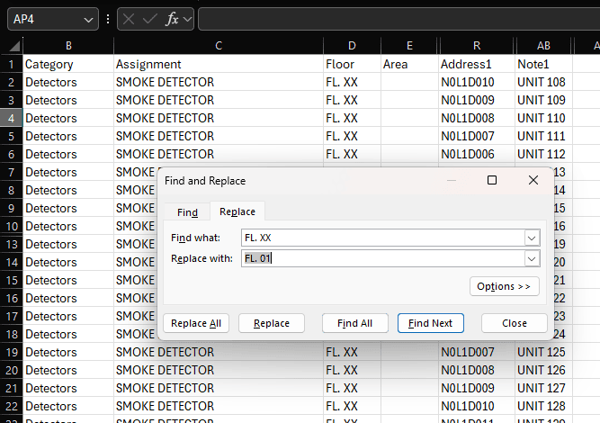Click the Close button in dialog
This screenshot has width=600, height=423.
(515, 323)
